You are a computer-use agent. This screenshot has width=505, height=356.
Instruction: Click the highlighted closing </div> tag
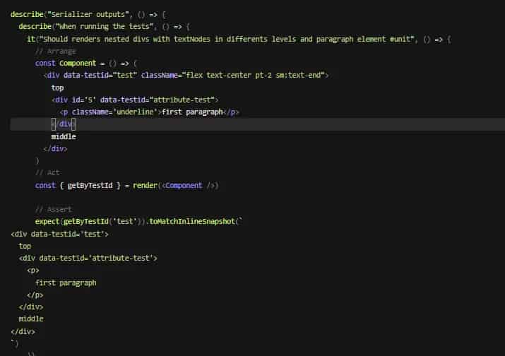point(64,124)
